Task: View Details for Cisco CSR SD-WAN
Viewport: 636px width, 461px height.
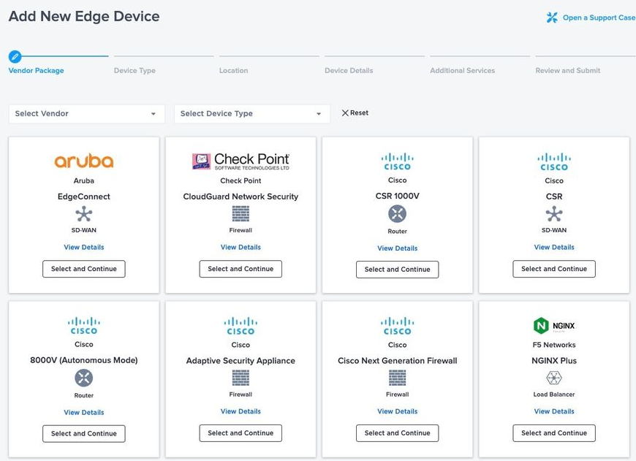Action: (x=554, y=247)
